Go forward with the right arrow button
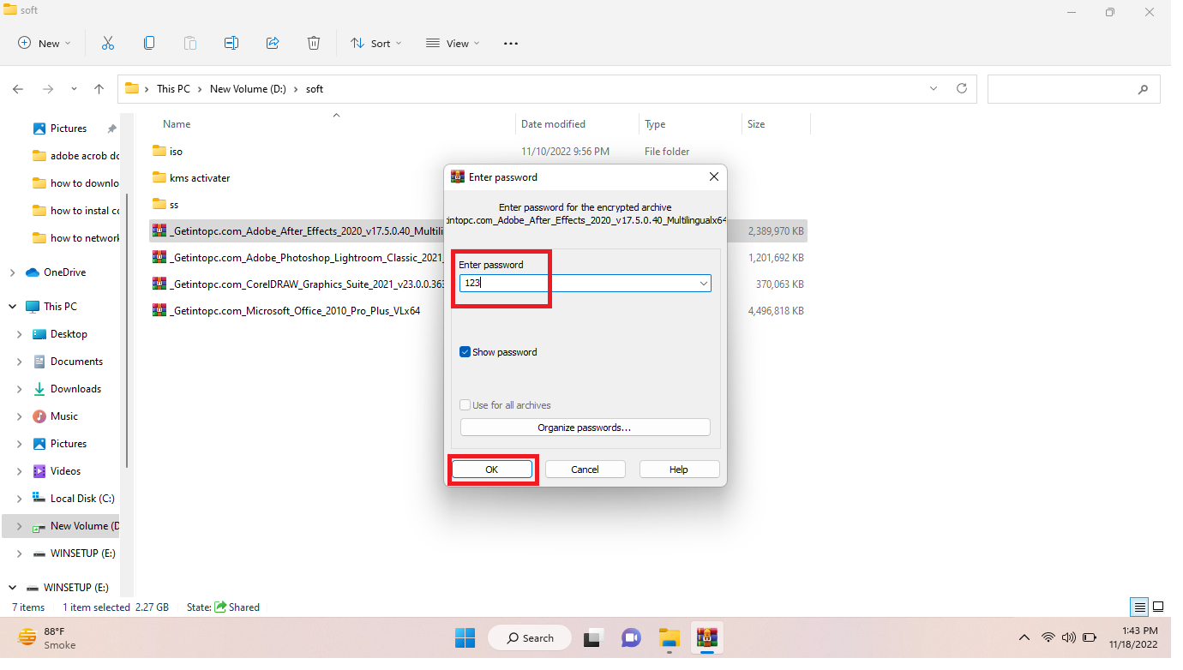 tap(48, 88)
